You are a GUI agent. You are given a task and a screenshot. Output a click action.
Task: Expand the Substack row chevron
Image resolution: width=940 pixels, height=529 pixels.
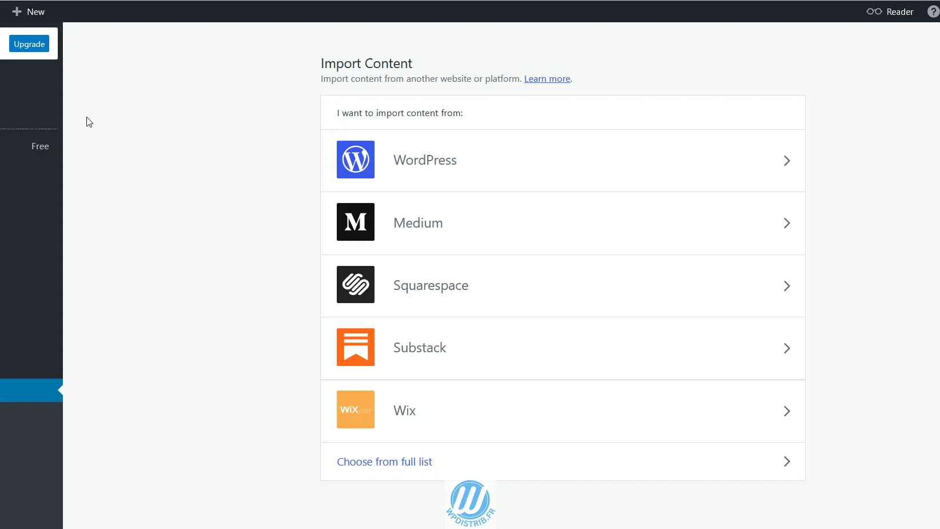787,348
